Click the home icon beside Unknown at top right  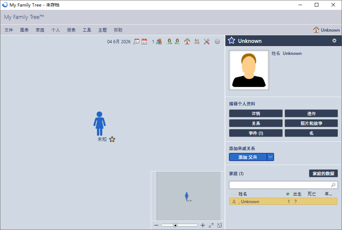pos(316,30)
